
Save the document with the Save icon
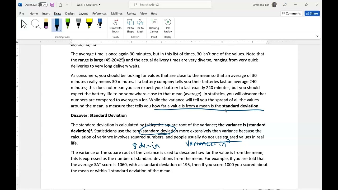pos(52,5)
